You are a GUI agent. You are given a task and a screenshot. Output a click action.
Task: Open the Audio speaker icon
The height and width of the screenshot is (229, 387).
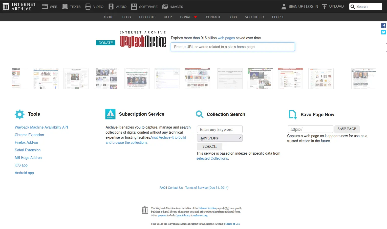pyautogui.click(x=111, y=7)
